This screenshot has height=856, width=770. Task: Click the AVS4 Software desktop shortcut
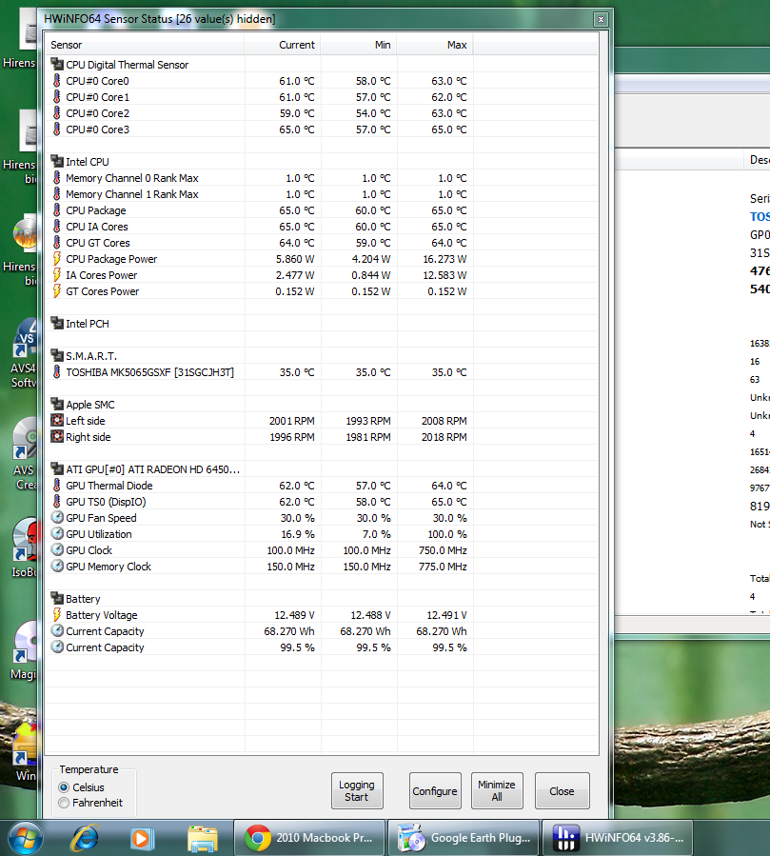point(25,354)
